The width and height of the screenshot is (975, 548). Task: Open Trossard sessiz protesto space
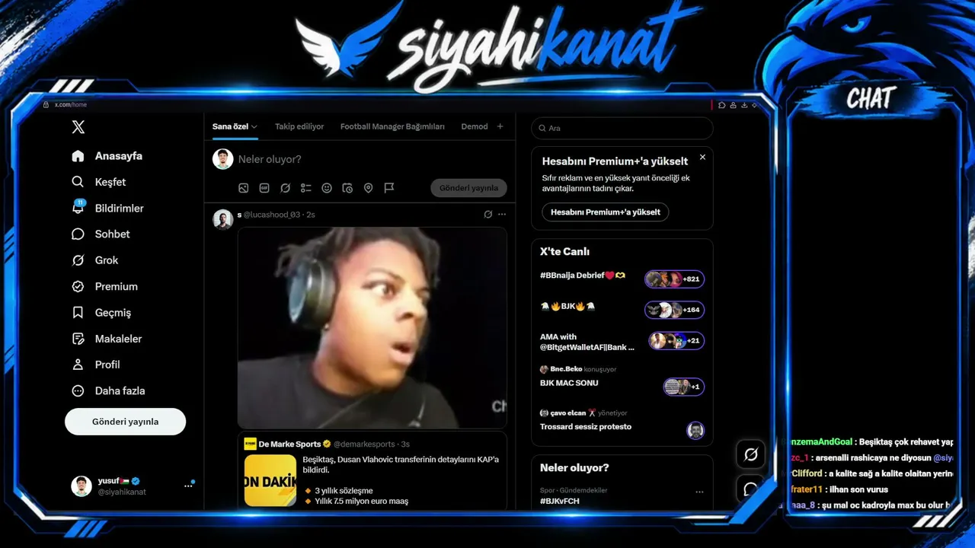coord(586,427)
